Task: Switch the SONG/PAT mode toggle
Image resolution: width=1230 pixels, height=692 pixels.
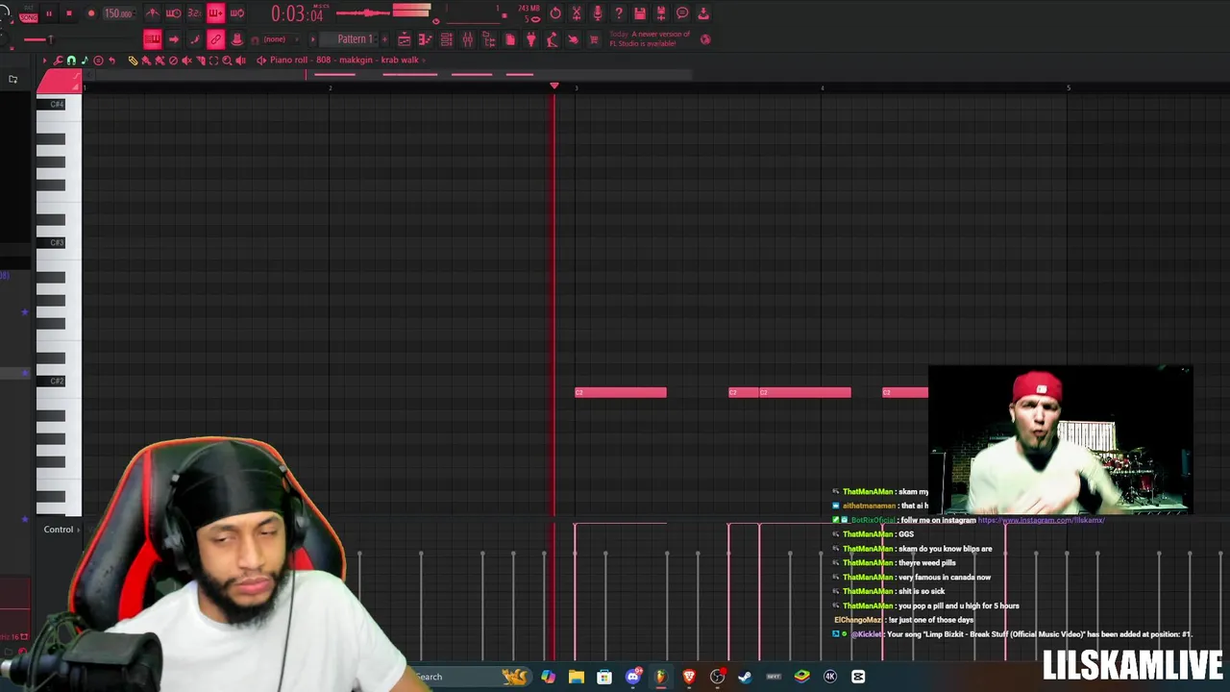Action: pyautogui.click(x=28, y=13)
